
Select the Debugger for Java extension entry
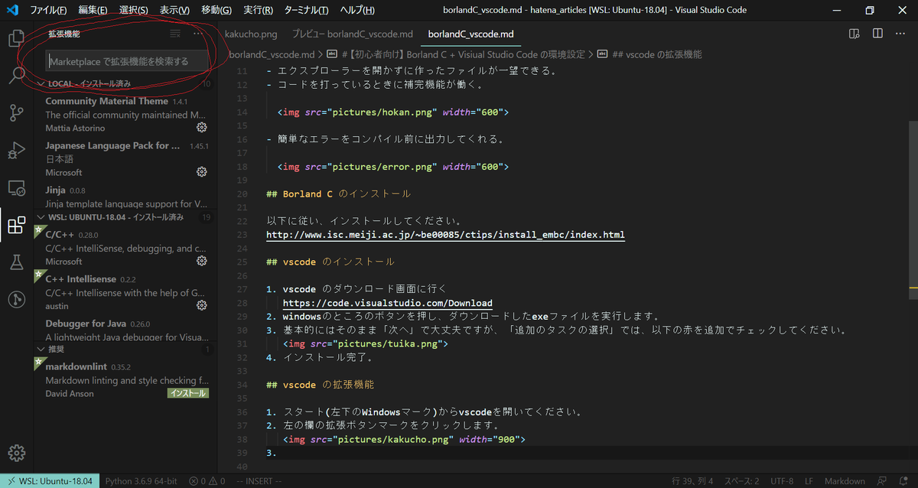click(x=126, y=330)
